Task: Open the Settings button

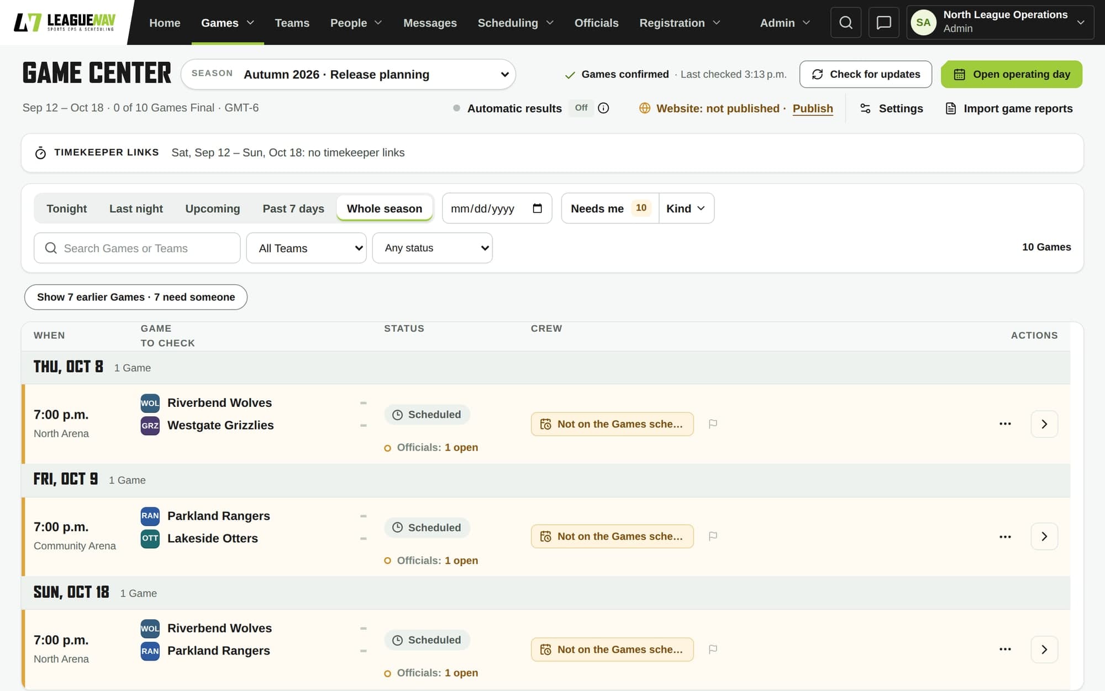Action: (x=891, y=108)
